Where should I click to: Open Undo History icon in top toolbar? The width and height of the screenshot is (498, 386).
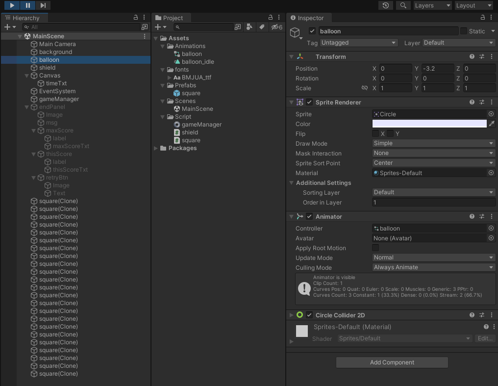point(386,5)
